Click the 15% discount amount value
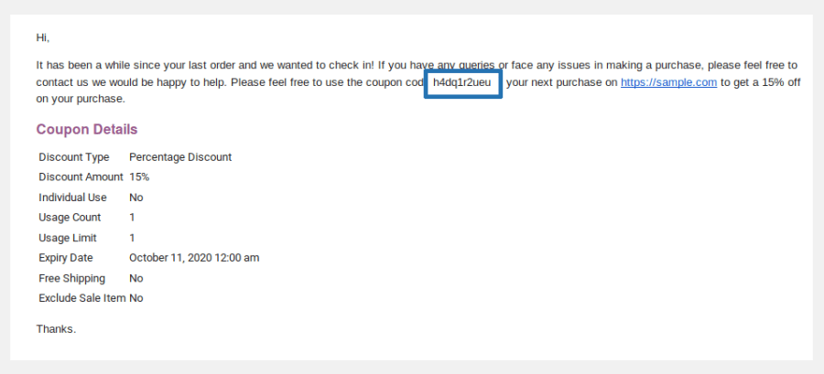This screenshot has height=374, width=824. [139, 177]
